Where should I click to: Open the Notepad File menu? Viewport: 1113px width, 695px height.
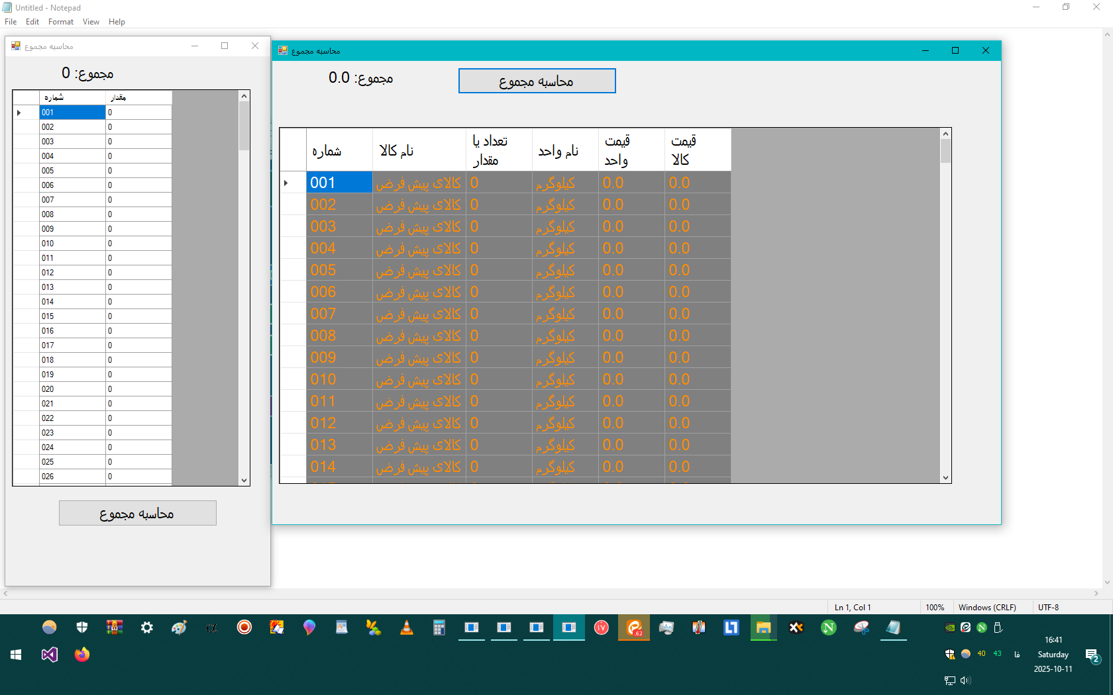click(x=11, y=22)
